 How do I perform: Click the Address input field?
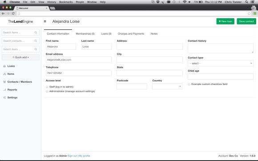tap(149, 47)
